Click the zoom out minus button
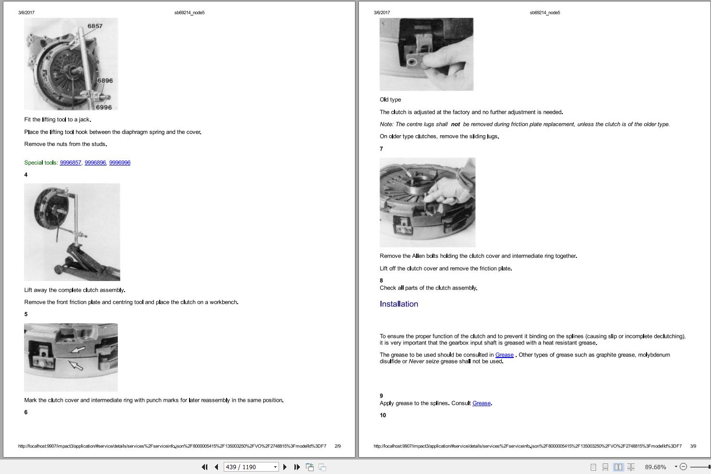This screenshot has width=711, height=474. click(683, 467)
